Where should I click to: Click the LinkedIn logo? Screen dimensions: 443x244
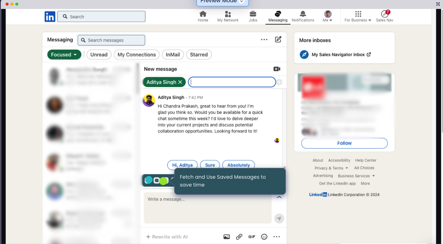50,17
